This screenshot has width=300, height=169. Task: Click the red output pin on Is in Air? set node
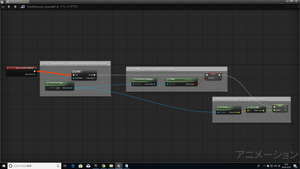pos(219,78)
